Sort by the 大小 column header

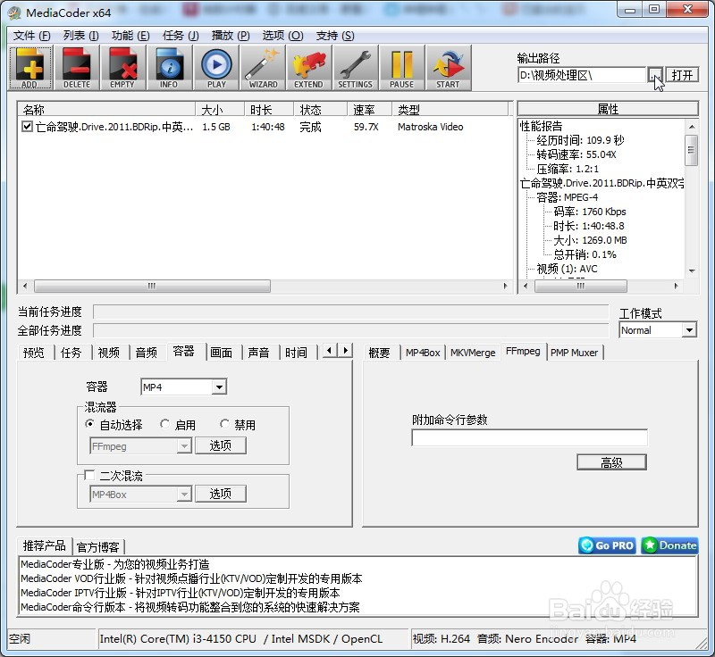click(220, 109)
